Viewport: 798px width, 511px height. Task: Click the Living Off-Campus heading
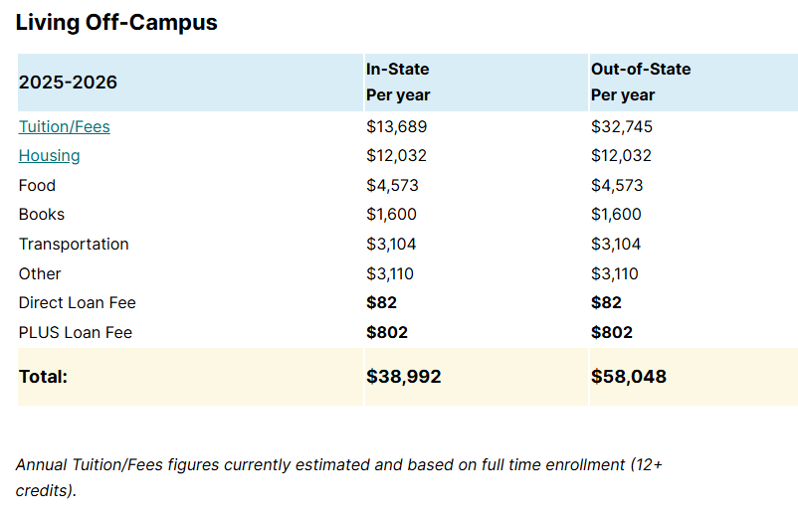point(116,22)
